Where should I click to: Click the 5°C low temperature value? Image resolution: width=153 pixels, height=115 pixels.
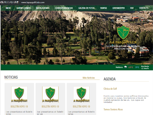coord(137,67)
